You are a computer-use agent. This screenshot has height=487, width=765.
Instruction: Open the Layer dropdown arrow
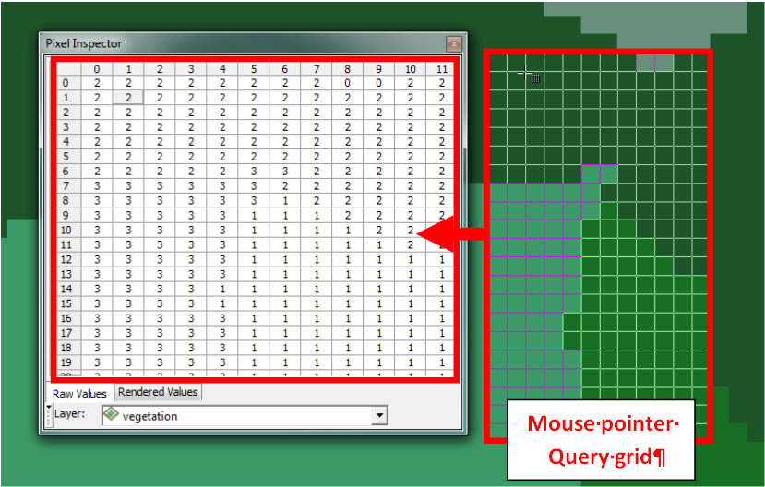pos(379,416)
